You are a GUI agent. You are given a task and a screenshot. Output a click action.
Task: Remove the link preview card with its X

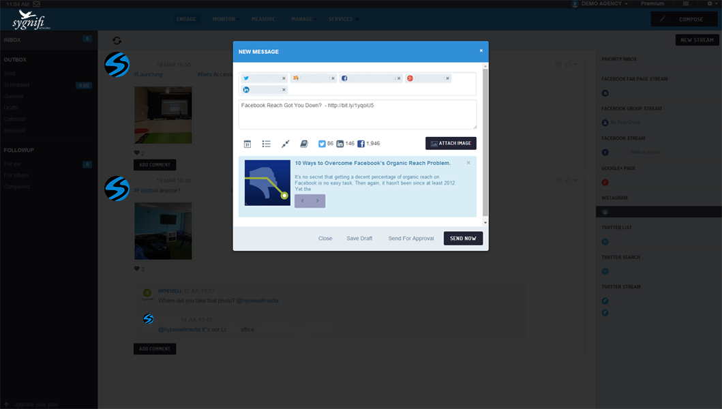pos(468,163)
